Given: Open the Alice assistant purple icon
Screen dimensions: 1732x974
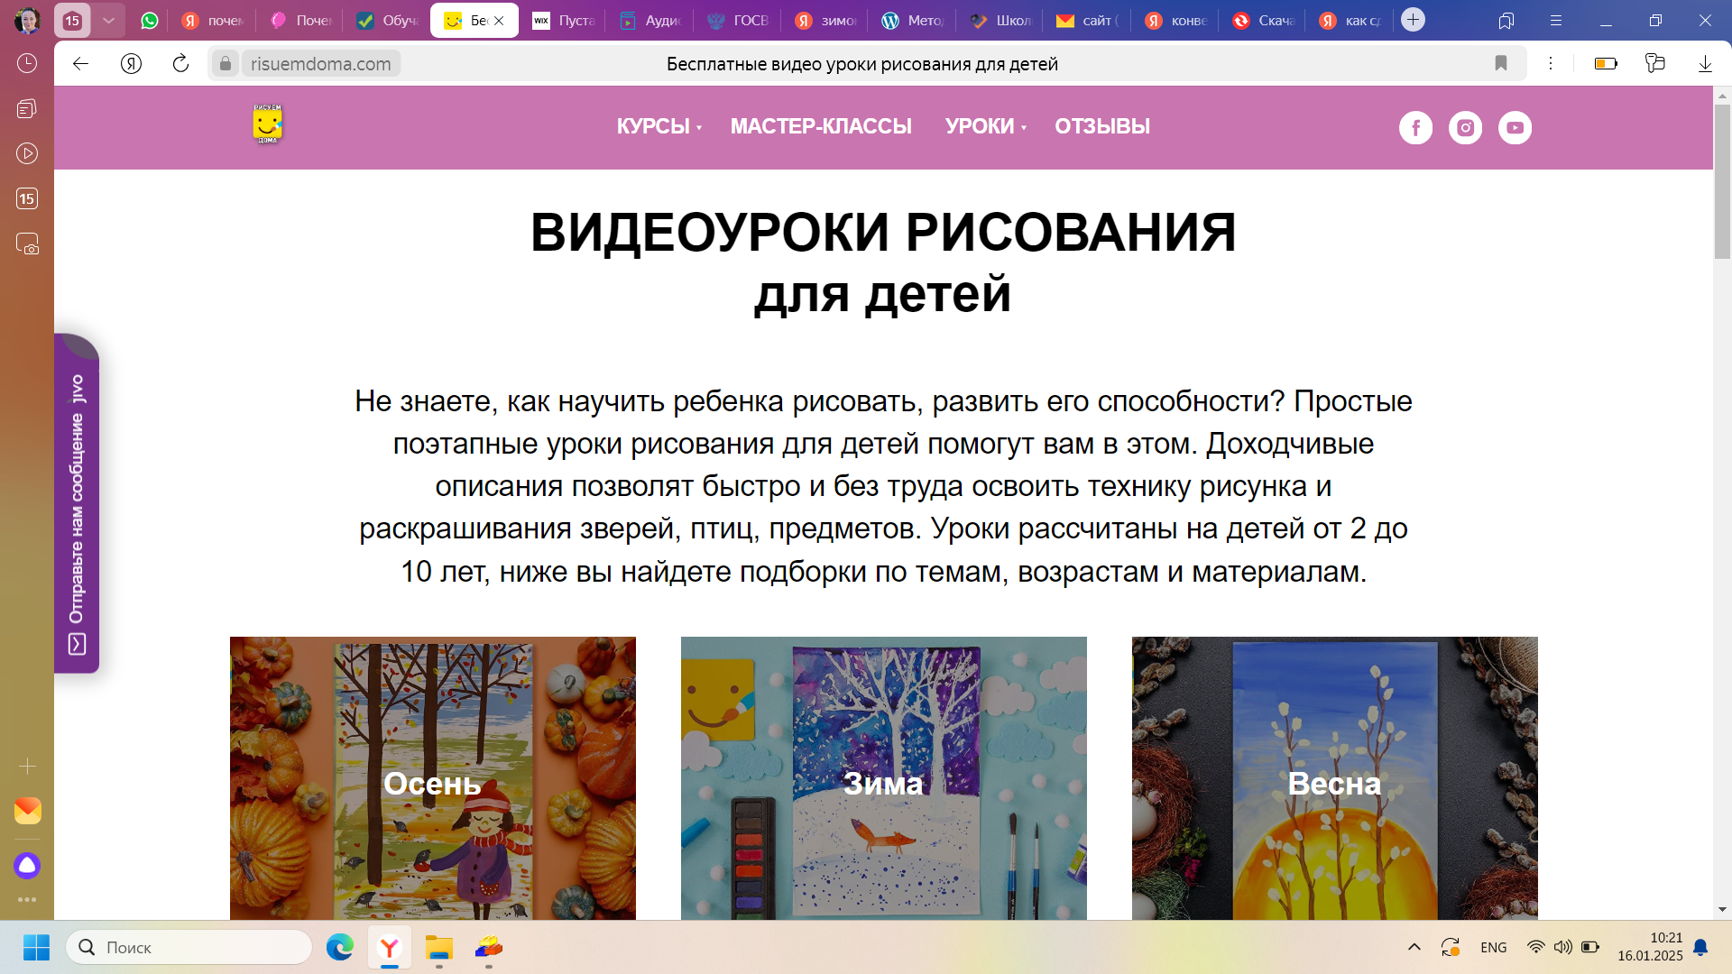Looking at the screenshot, I should 27,866.
